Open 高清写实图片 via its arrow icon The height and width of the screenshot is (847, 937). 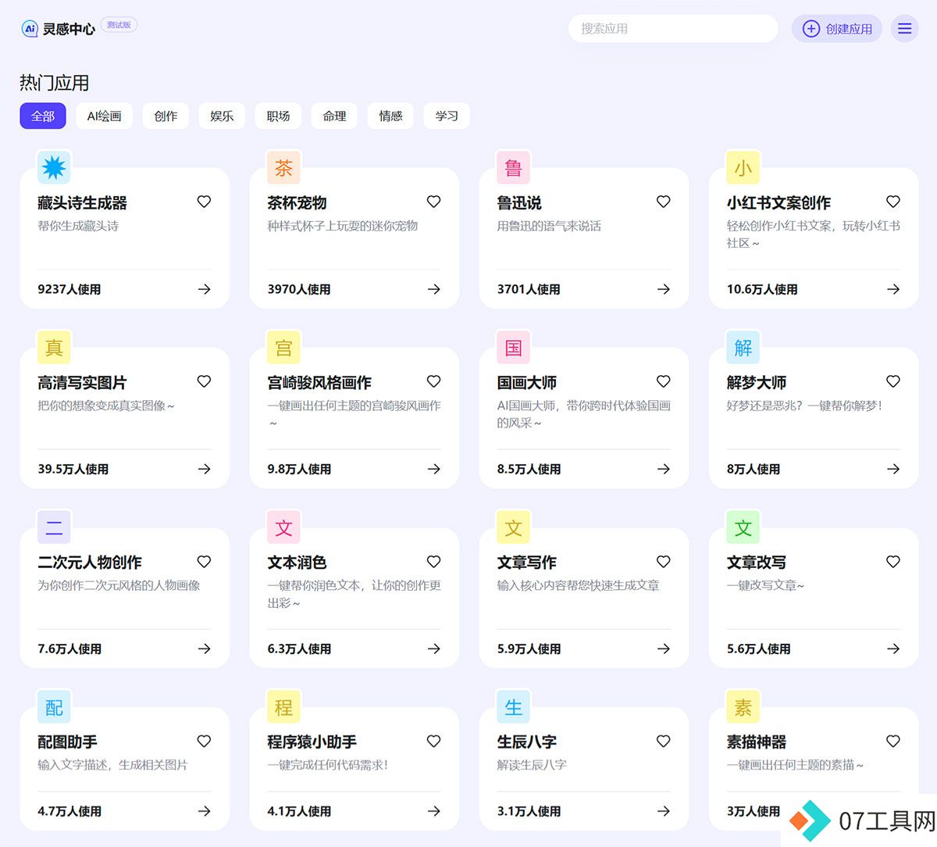tap(204, 469)
